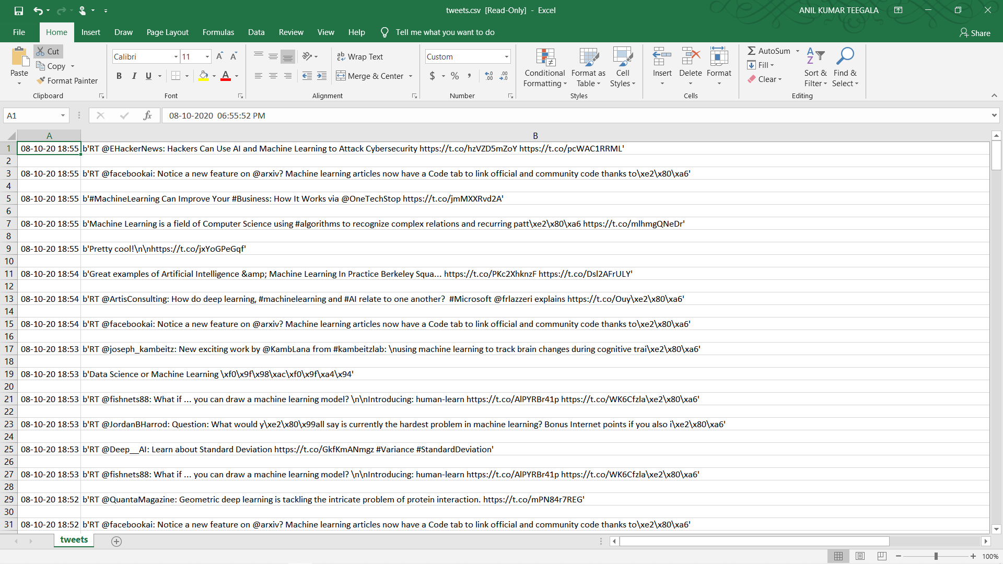Apply yellow fill color to the cell
Screen dimensions: 1003x564
(x=204, y=76)
